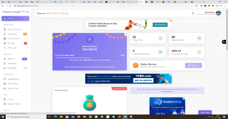Image resolution: width=228 pixels, height=119 pixels.
Task: Click the Shortlinks orange count badge
Action: pyautogui.click(x=25, y=34)
